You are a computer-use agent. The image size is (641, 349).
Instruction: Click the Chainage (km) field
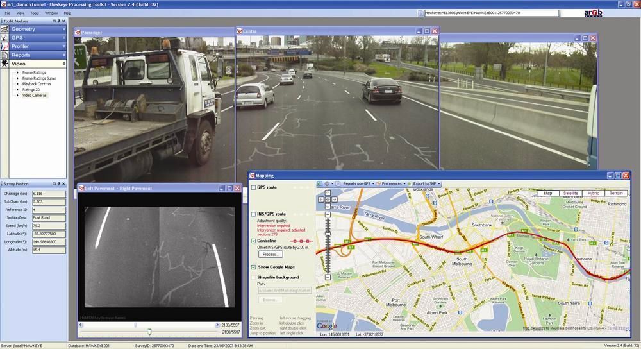(x=49, y=194)
